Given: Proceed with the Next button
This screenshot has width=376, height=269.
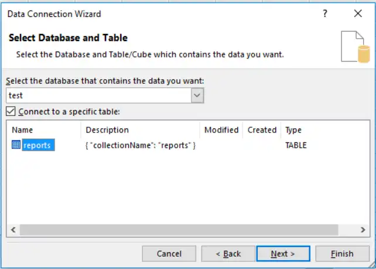Looking at the screenshot, I should (283, 254).
